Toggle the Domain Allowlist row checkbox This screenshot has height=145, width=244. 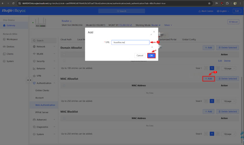coord(64,61)
